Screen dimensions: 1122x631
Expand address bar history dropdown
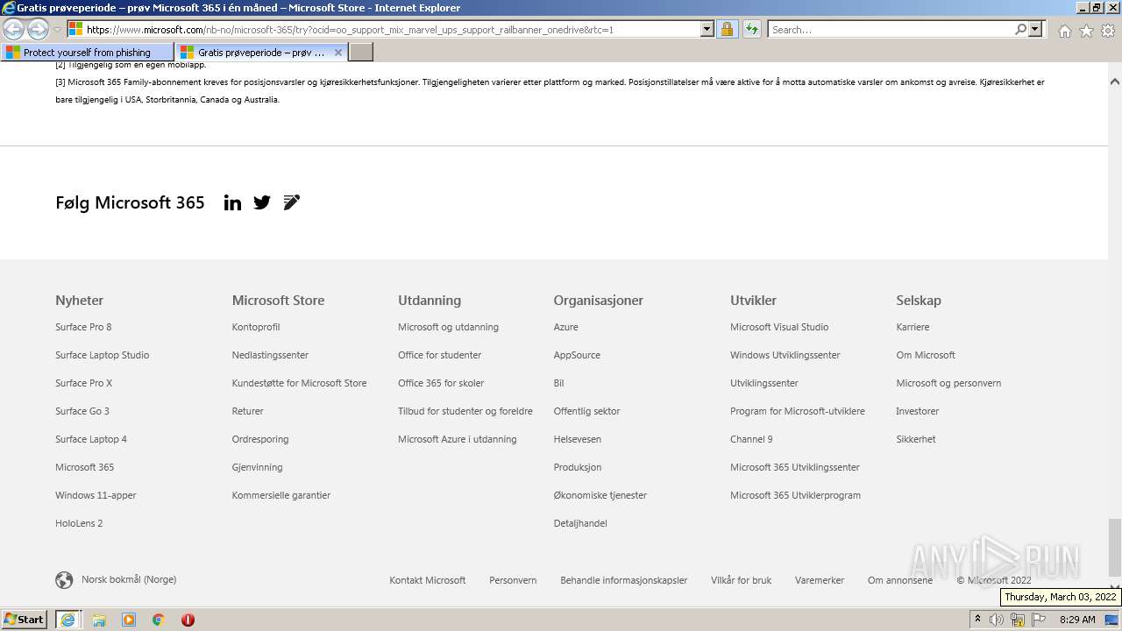[x=707, y=30]
